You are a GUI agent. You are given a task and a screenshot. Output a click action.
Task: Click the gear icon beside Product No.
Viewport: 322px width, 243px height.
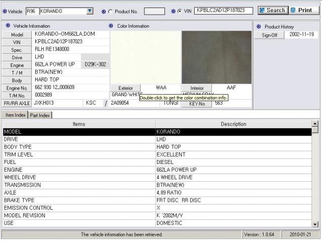click(104, 12)
